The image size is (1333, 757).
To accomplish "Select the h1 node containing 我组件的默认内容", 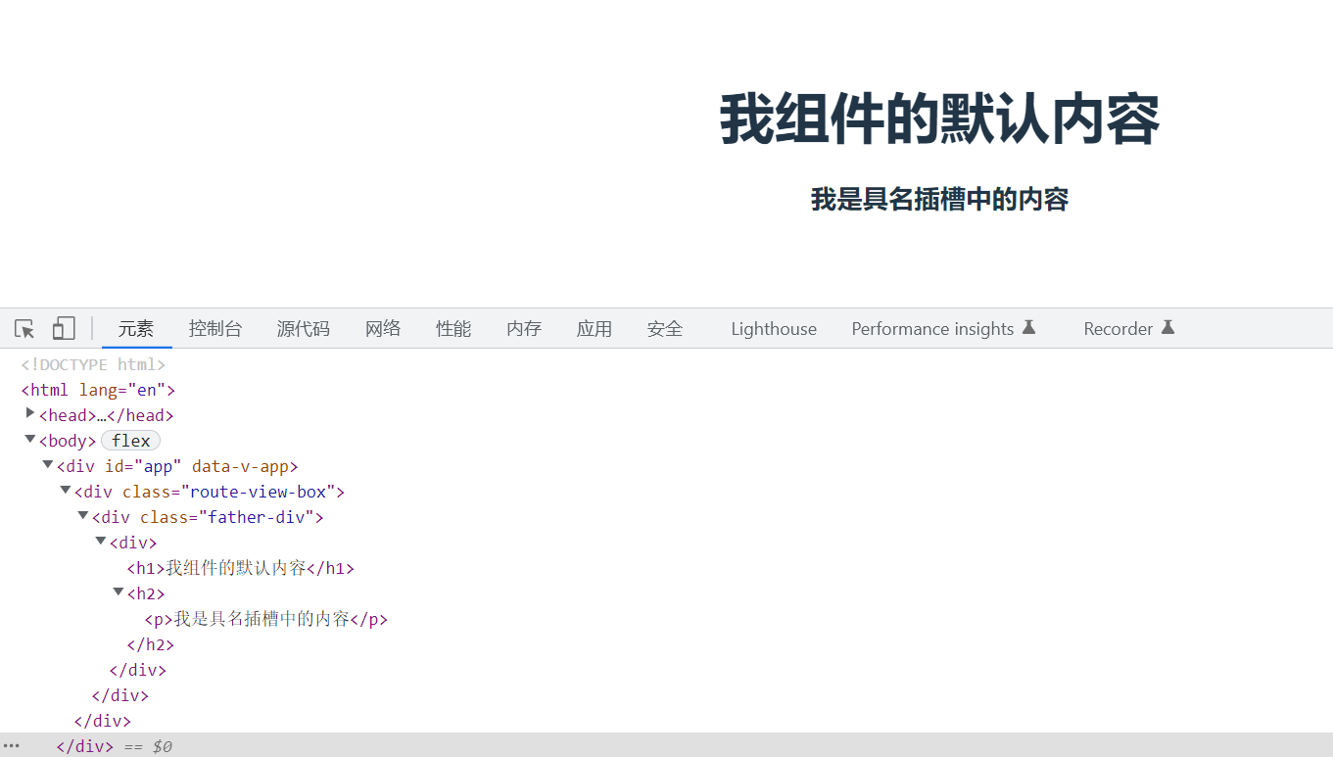I will pos(240,567).
